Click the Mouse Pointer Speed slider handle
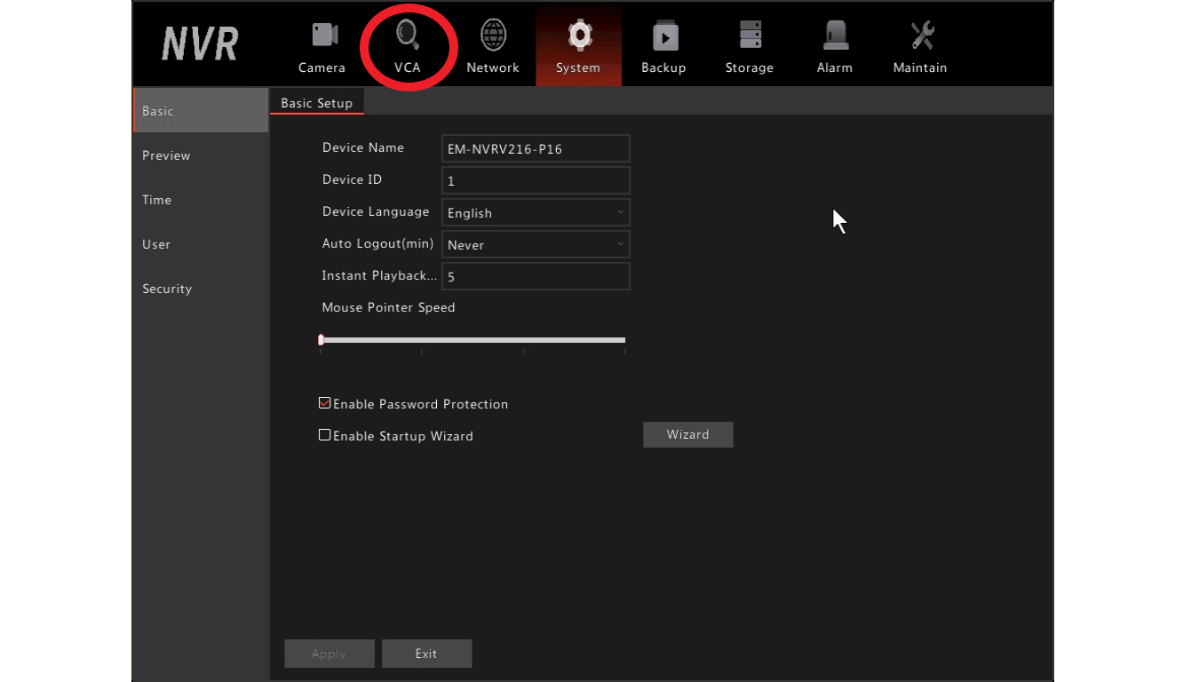Screen dimensions: 1199x682 pos(322,340)
